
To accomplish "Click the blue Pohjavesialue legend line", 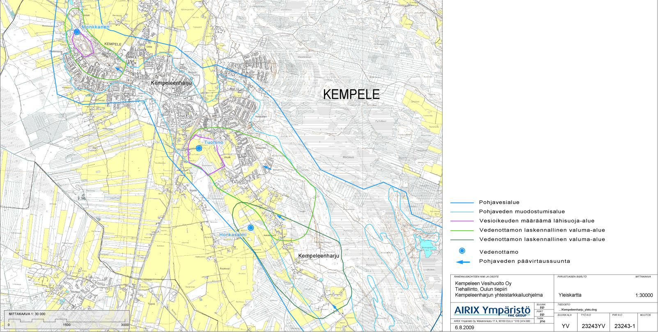I will click(x=462, y=203).
